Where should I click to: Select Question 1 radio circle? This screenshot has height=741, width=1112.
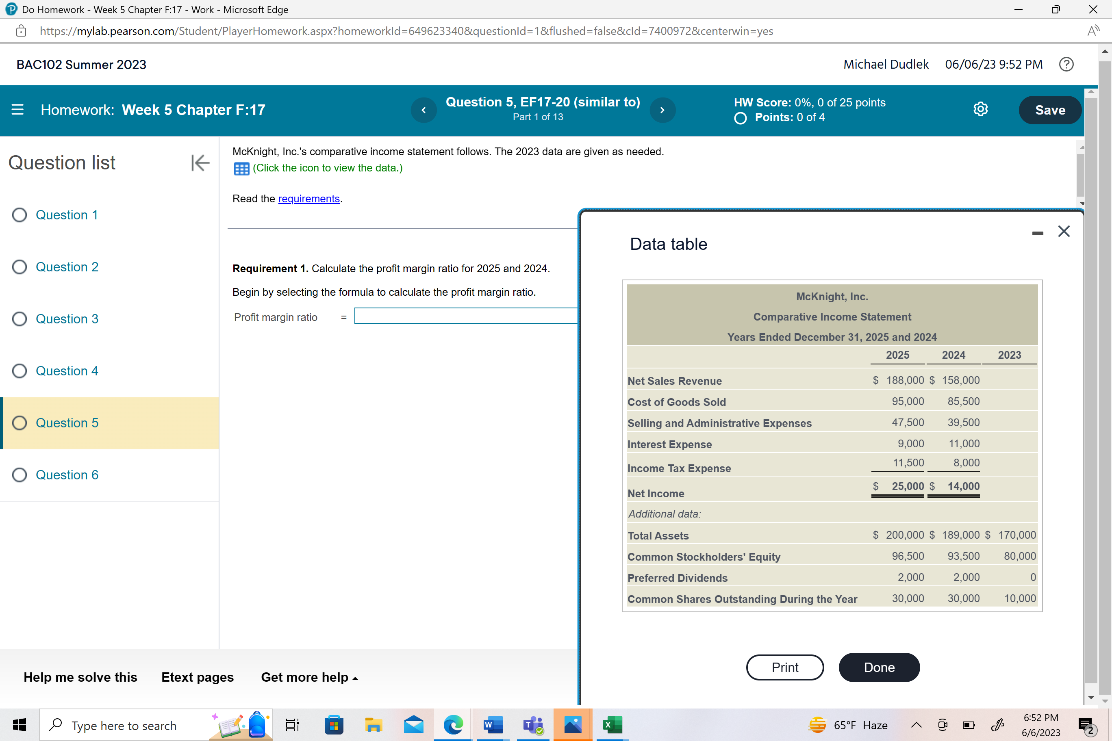point(20,215)
